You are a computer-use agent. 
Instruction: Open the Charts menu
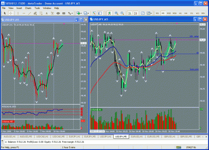(x=28, y=8)
